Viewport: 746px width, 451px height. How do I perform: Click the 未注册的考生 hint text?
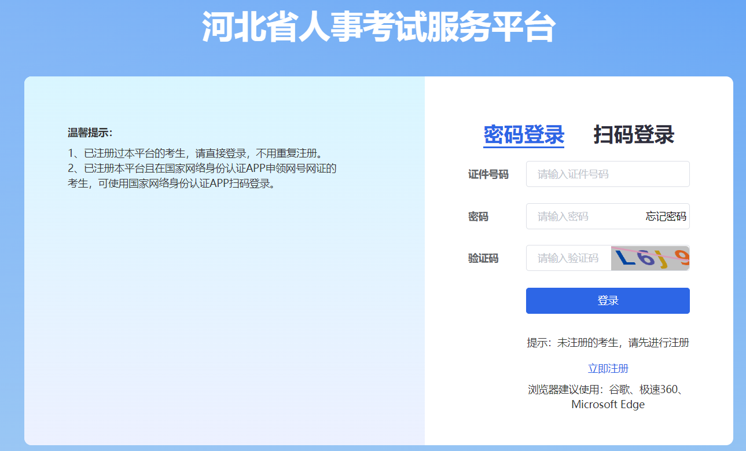pos(608,343)
